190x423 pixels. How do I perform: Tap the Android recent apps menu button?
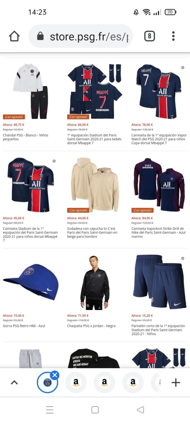(50, 410)
